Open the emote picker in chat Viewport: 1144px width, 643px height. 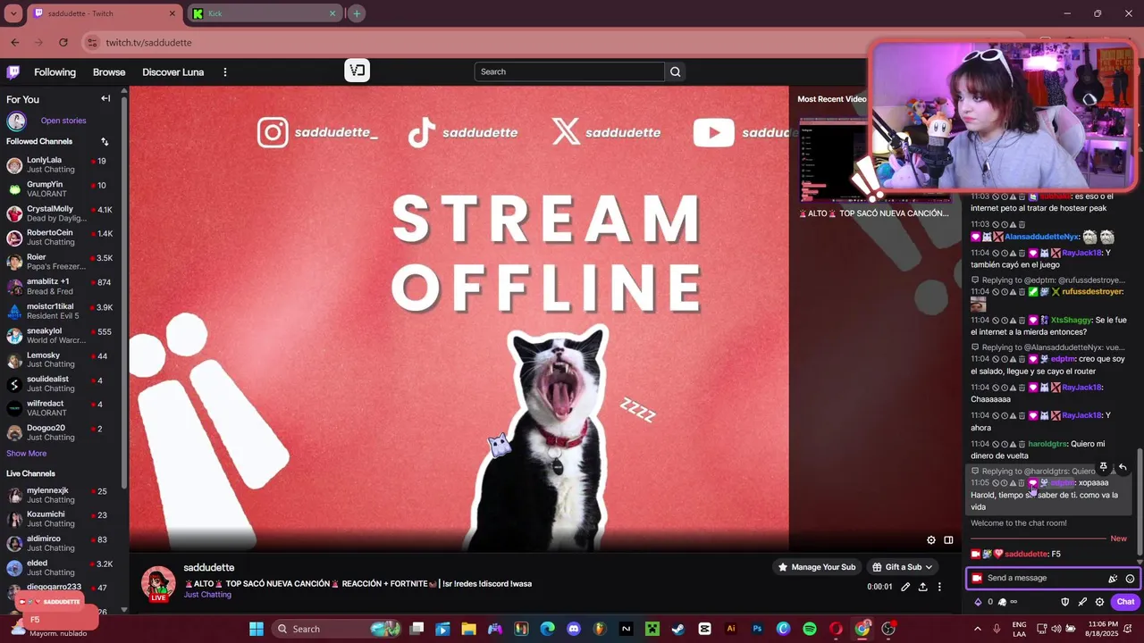[x=1130, y=579]
